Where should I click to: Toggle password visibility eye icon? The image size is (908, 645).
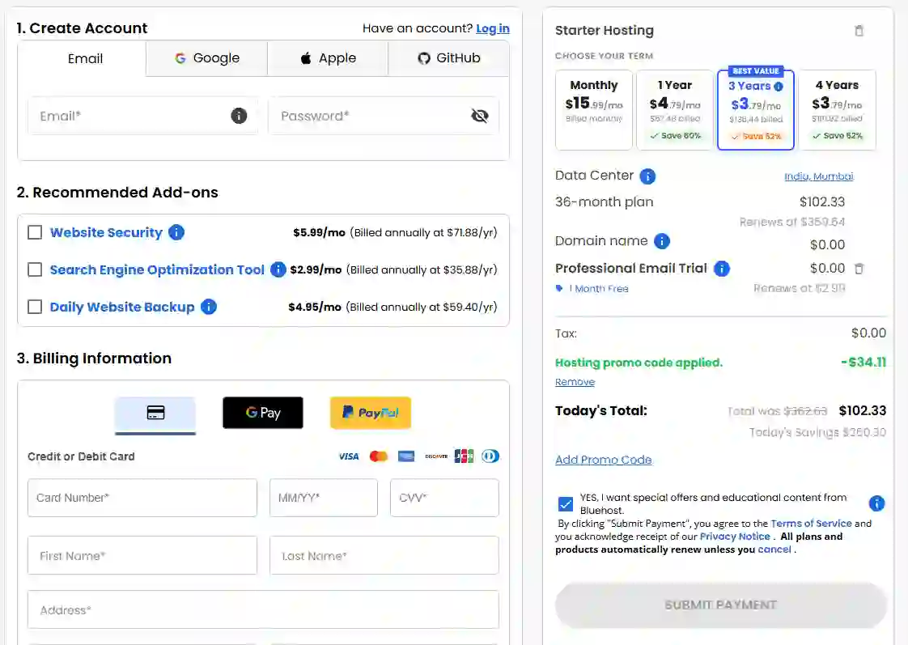(x=479, y=116)
